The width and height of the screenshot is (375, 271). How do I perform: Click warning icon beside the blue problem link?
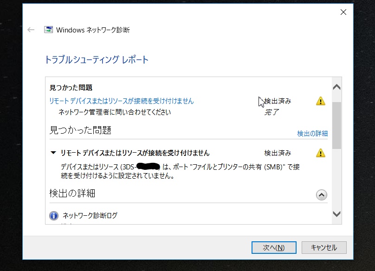coord(321,101)
